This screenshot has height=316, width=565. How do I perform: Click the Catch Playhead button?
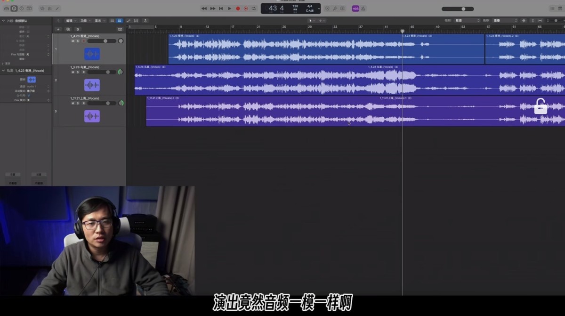pos(145,21)
